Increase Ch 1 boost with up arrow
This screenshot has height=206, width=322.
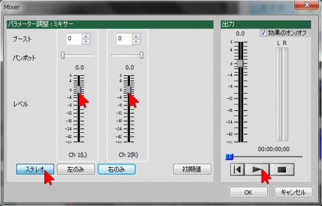pos(86,37)
